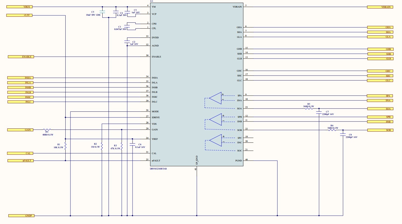Click the MODE pin label
This screenshot has height=224, width=402.
(x=155, y=111)
